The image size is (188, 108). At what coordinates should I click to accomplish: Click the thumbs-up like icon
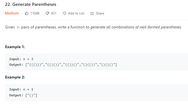tap(27, 13)
